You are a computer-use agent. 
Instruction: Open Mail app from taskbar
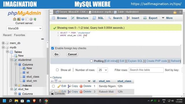coord(28,101)
